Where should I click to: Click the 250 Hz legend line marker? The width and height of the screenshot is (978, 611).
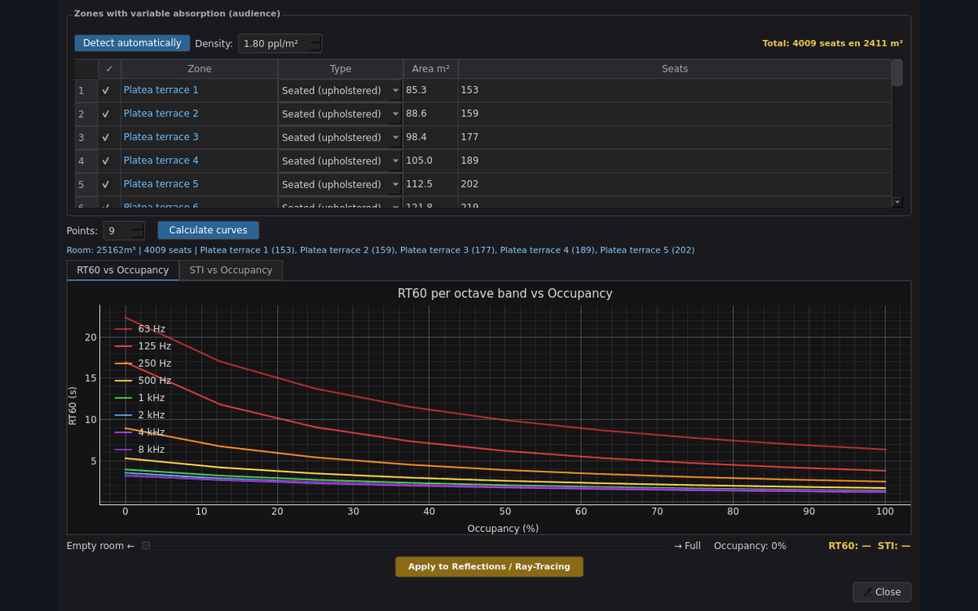tap(124, 363)
